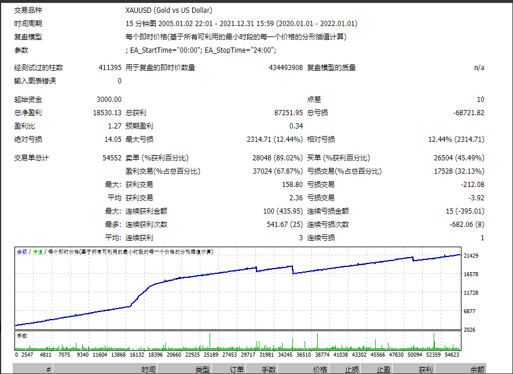Click the 点差 spread label

(x=314, y=99)
